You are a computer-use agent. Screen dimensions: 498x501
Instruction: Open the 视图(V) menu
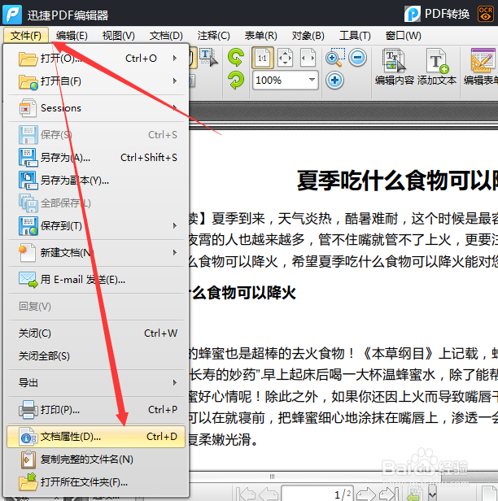coord(118,36)
